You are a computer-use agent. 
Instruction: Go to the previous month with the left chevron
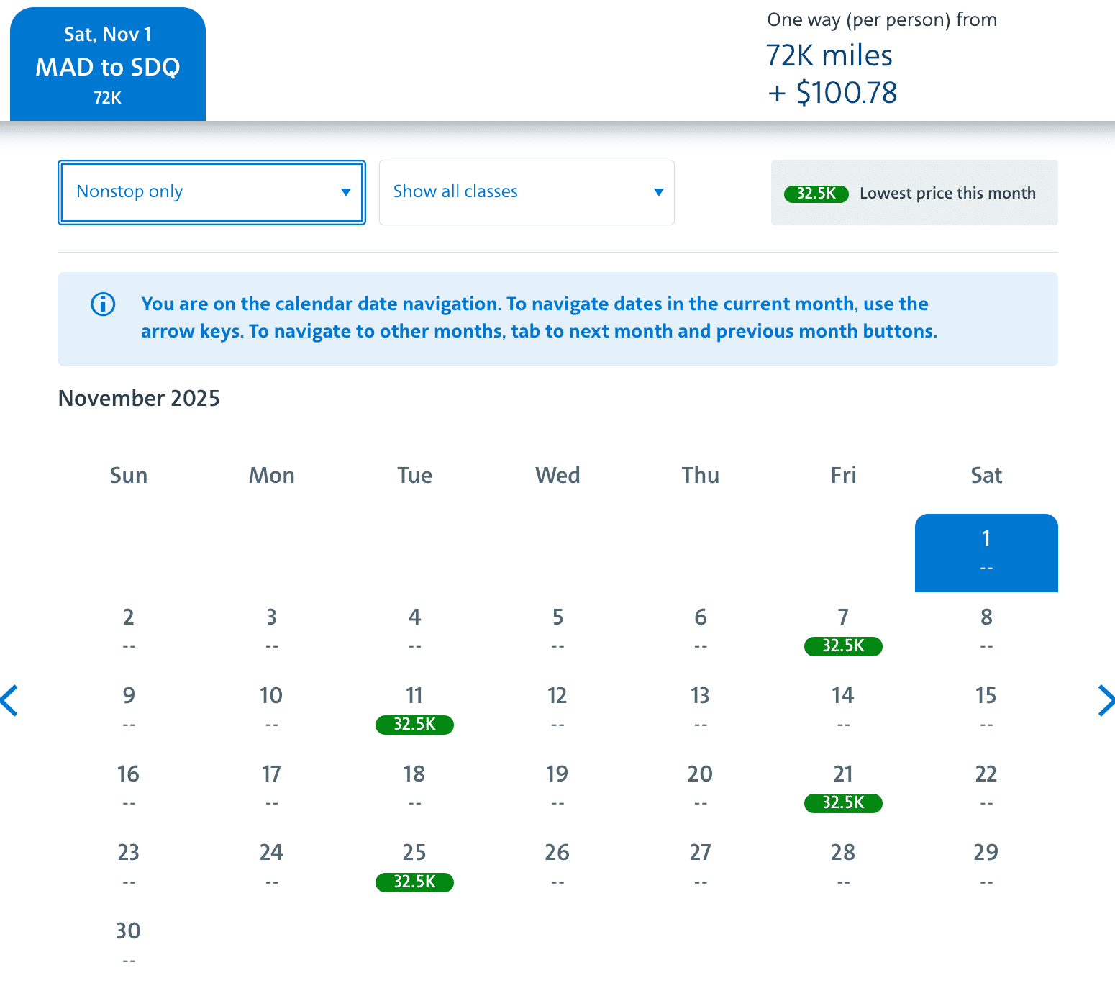point(10,701)
